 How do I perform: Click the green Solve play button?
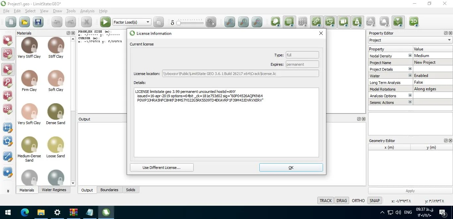(x=105, y=22)
